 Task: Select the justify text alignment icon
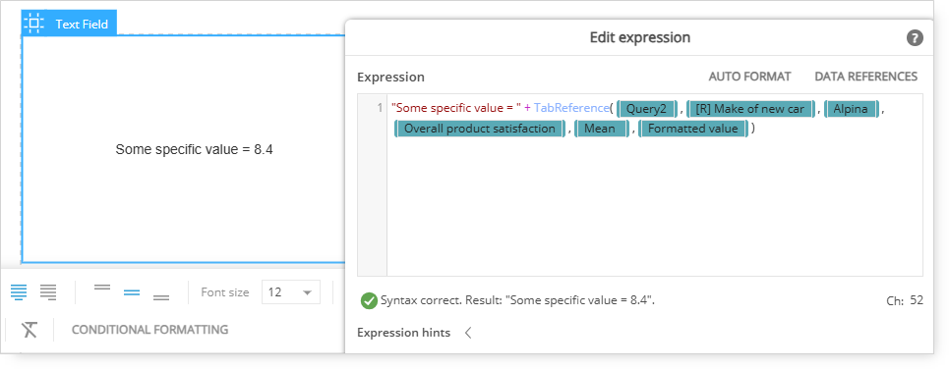point(19,292)
